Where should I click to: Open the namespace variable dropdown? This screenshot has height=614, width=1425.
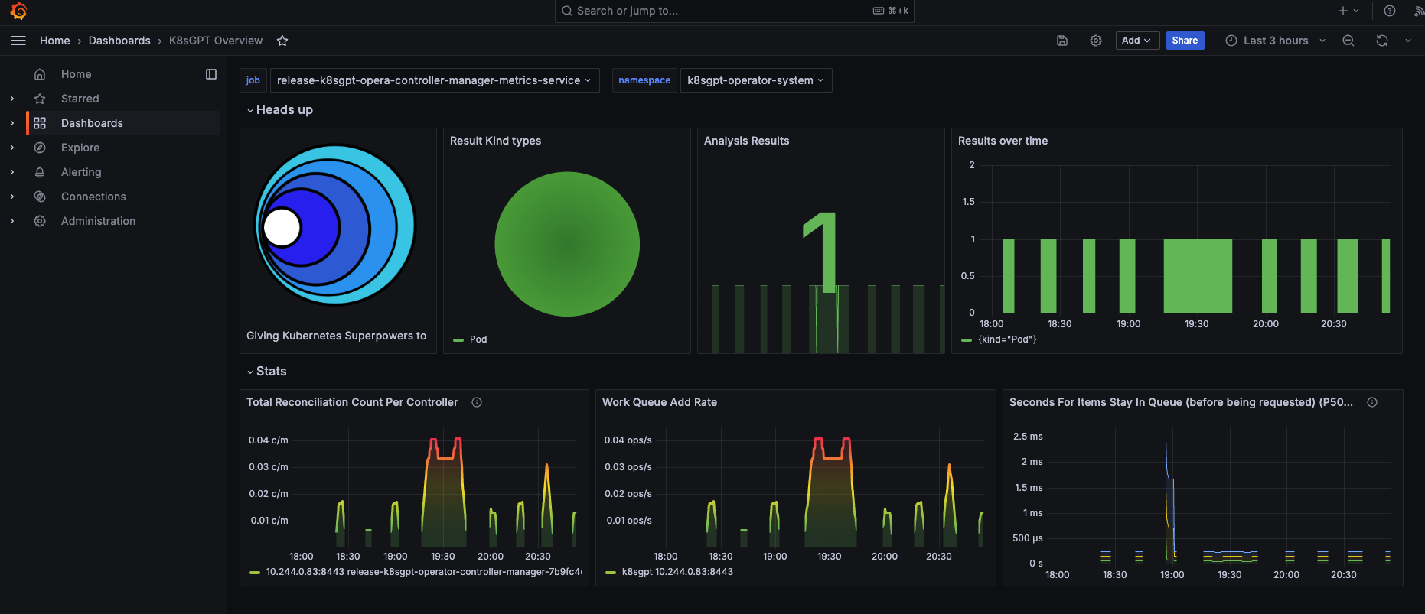pyautogui.click(x=755, y=80)
